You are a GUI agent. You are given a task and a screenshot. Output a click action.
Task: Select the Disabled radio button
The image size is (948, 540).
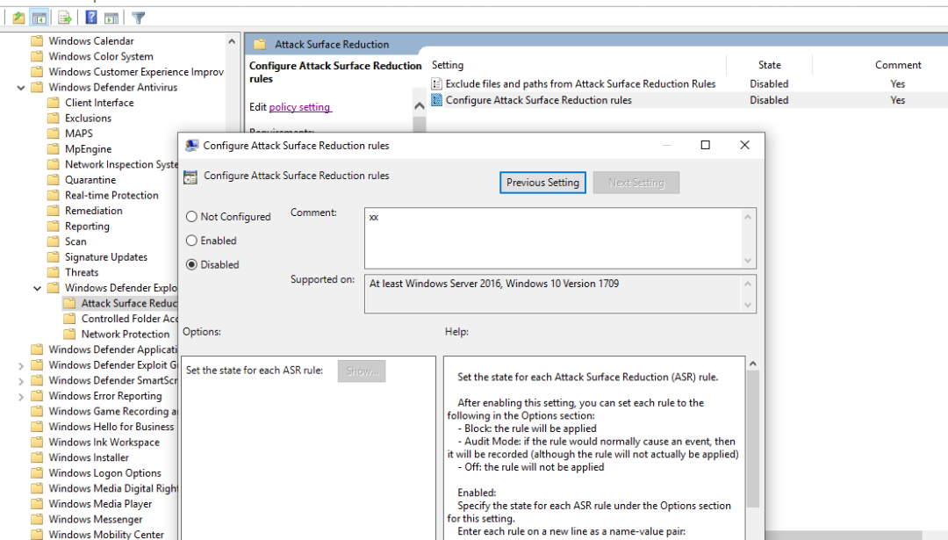[191, 265]
